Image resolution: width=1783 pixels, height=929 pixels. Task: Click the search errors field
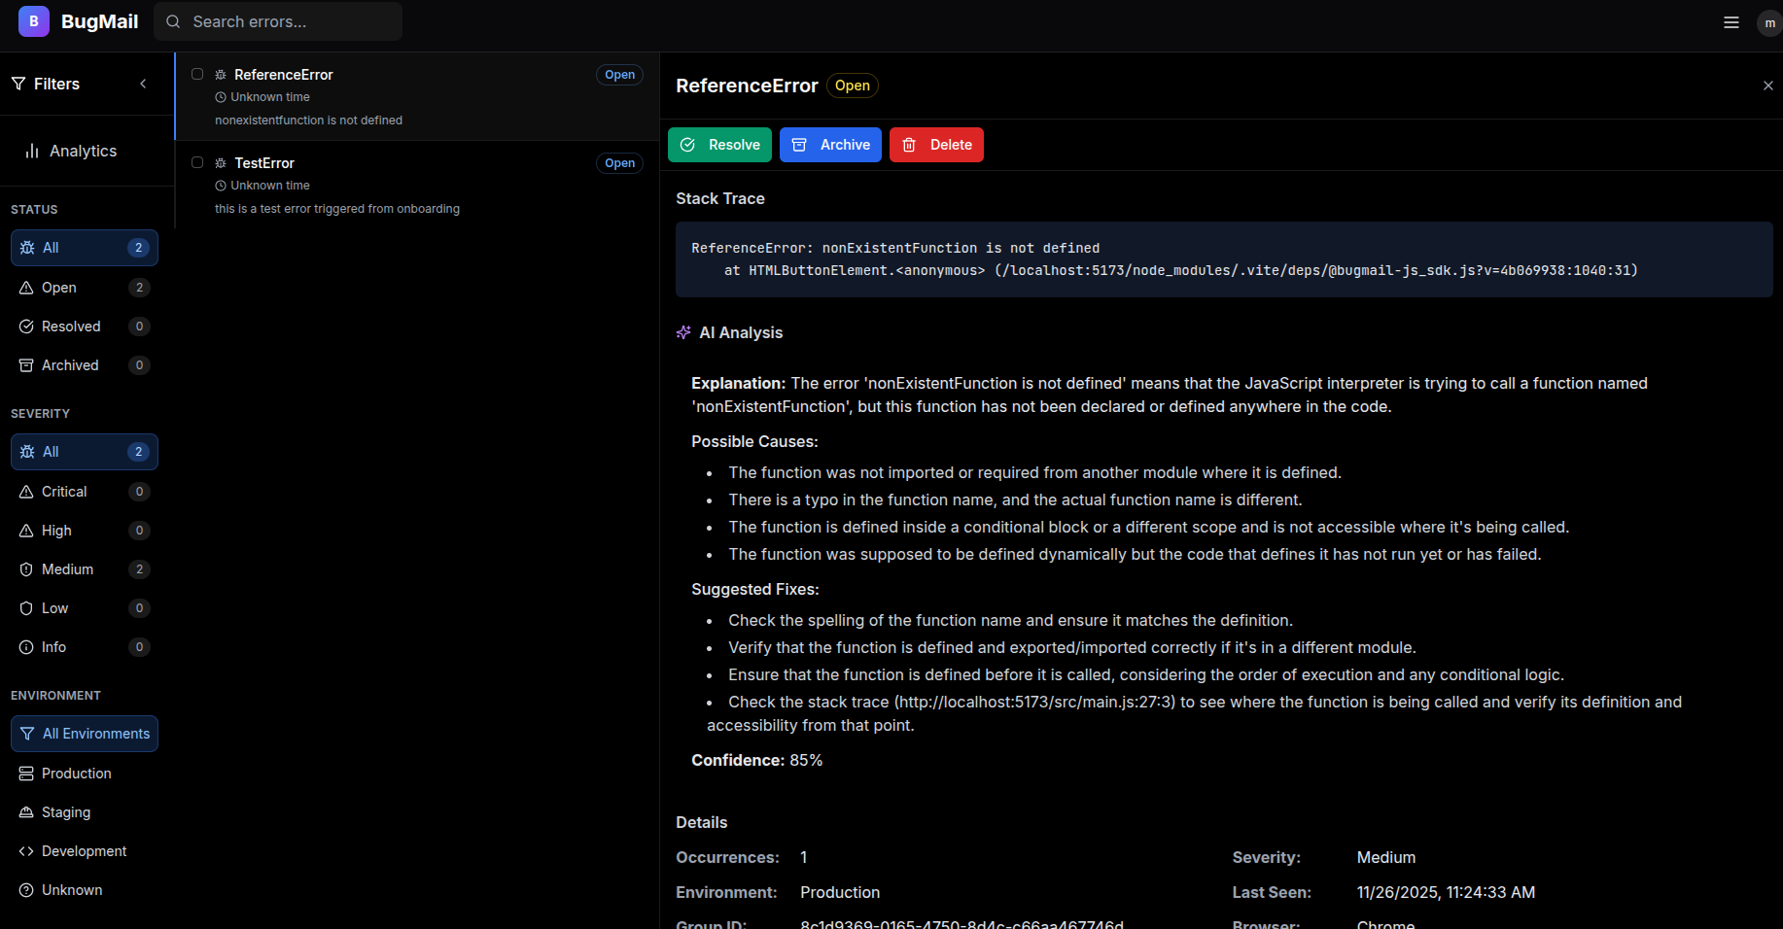pyautogui.click(x=278, y=20)
